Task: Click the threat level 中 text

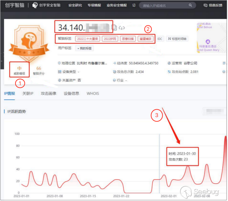Action: tap(19, 68)
